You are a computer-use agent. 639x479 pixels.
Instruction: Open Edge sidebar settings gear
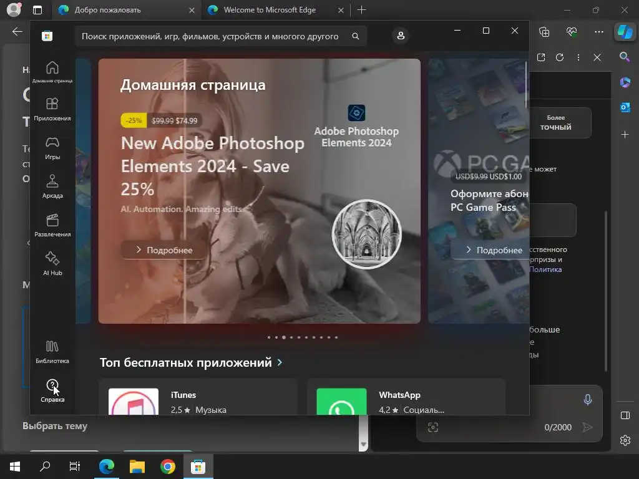tap(625, 440)
